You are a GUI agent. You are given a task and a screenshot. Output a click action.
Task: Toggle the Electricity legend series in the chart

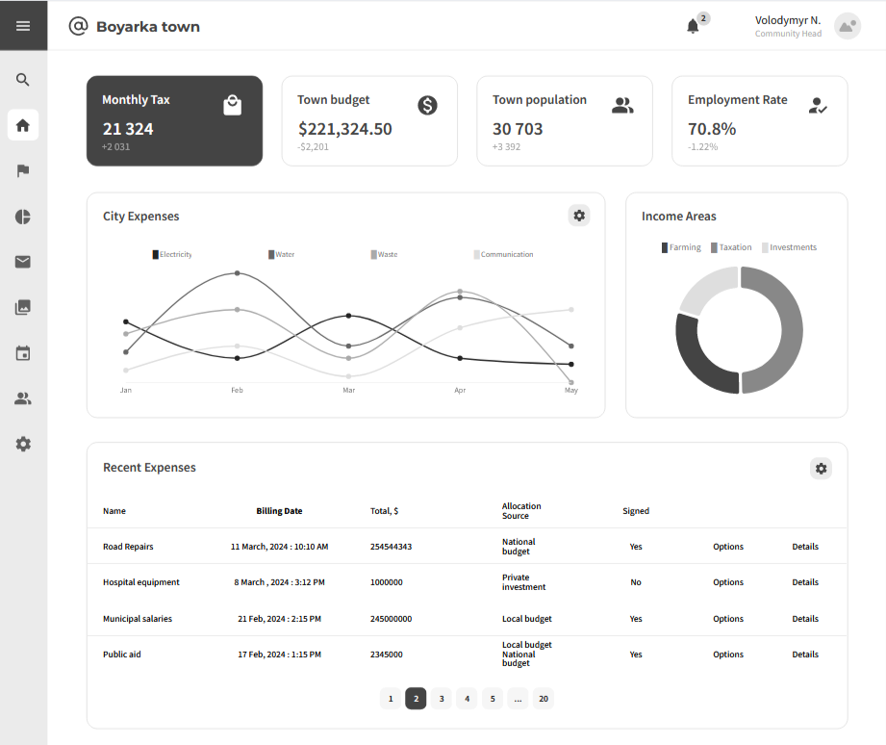click(x=172, y=254)
